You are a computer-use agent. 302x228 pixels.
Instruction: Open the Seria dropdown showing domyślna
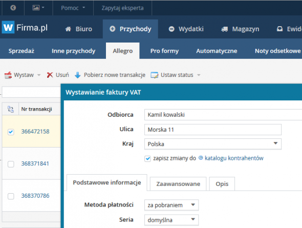point(171,220)
